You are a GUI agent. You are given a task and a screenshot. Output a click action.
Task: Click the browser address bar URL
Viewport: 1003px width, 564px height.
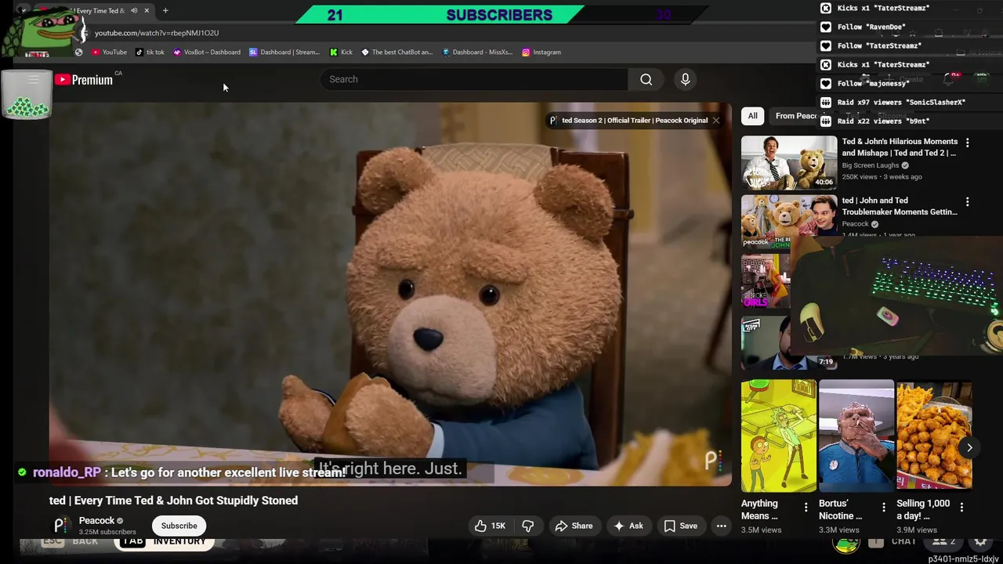pos(157,33)
